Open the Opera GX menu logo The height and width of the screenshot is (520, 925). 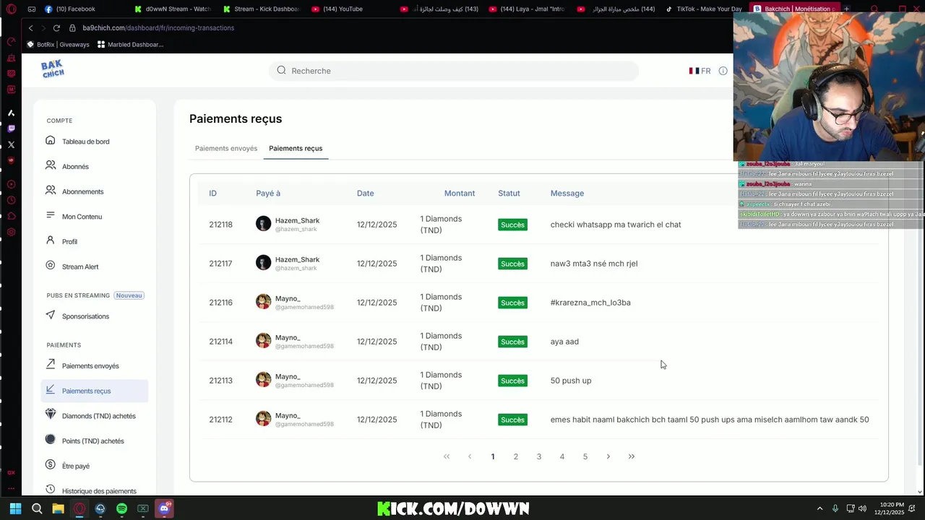(11, 9)
